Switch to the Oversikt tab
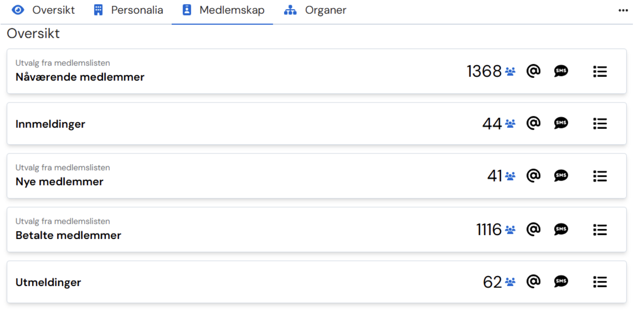Screen dimensions: 635x312 [44, 10]
